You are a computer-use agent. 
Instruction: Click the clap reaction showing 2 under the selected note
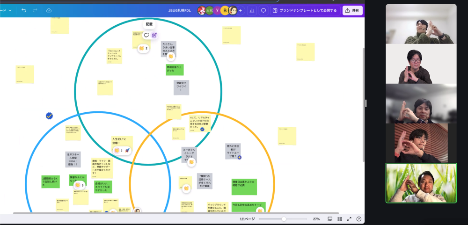click(x=144, y=48)
